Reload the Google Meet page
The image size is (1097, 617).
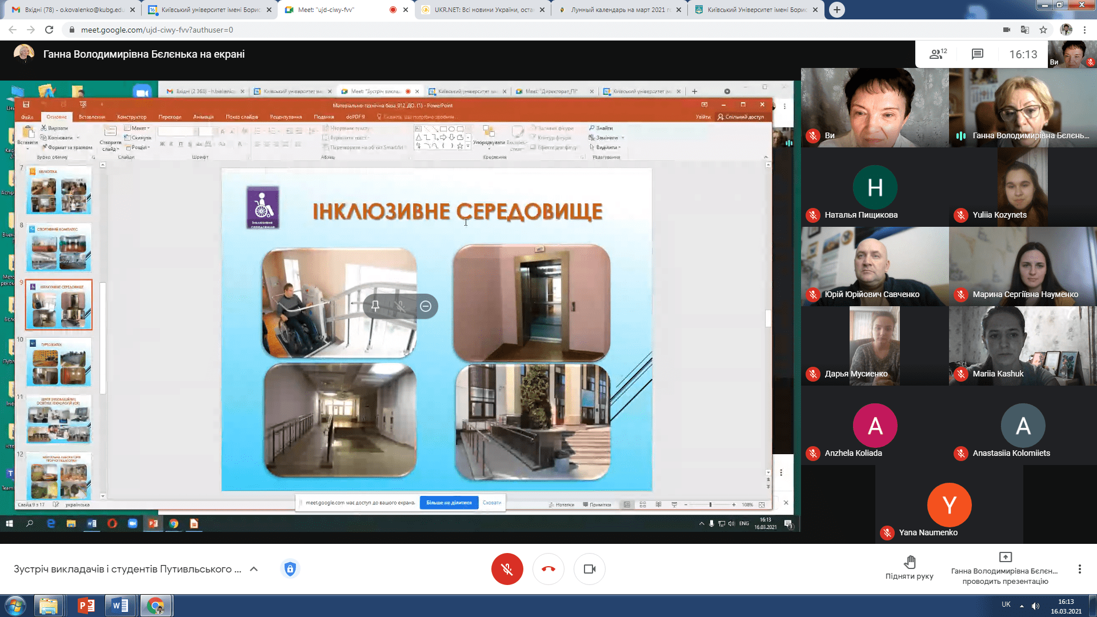point(49,30)
